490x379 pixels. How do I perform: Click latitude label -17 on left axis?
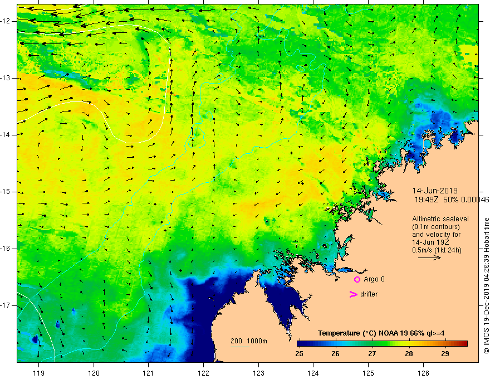click(6, 305)
